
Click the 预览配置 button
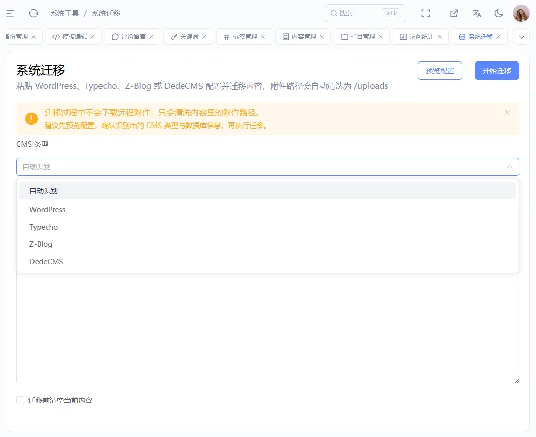tap(440, 71)
